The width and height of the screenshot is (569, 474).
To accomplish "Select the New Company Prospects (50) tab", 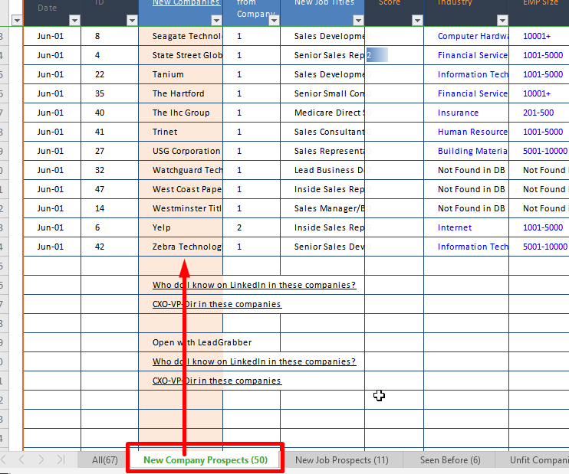I will [x=206, y=460].
